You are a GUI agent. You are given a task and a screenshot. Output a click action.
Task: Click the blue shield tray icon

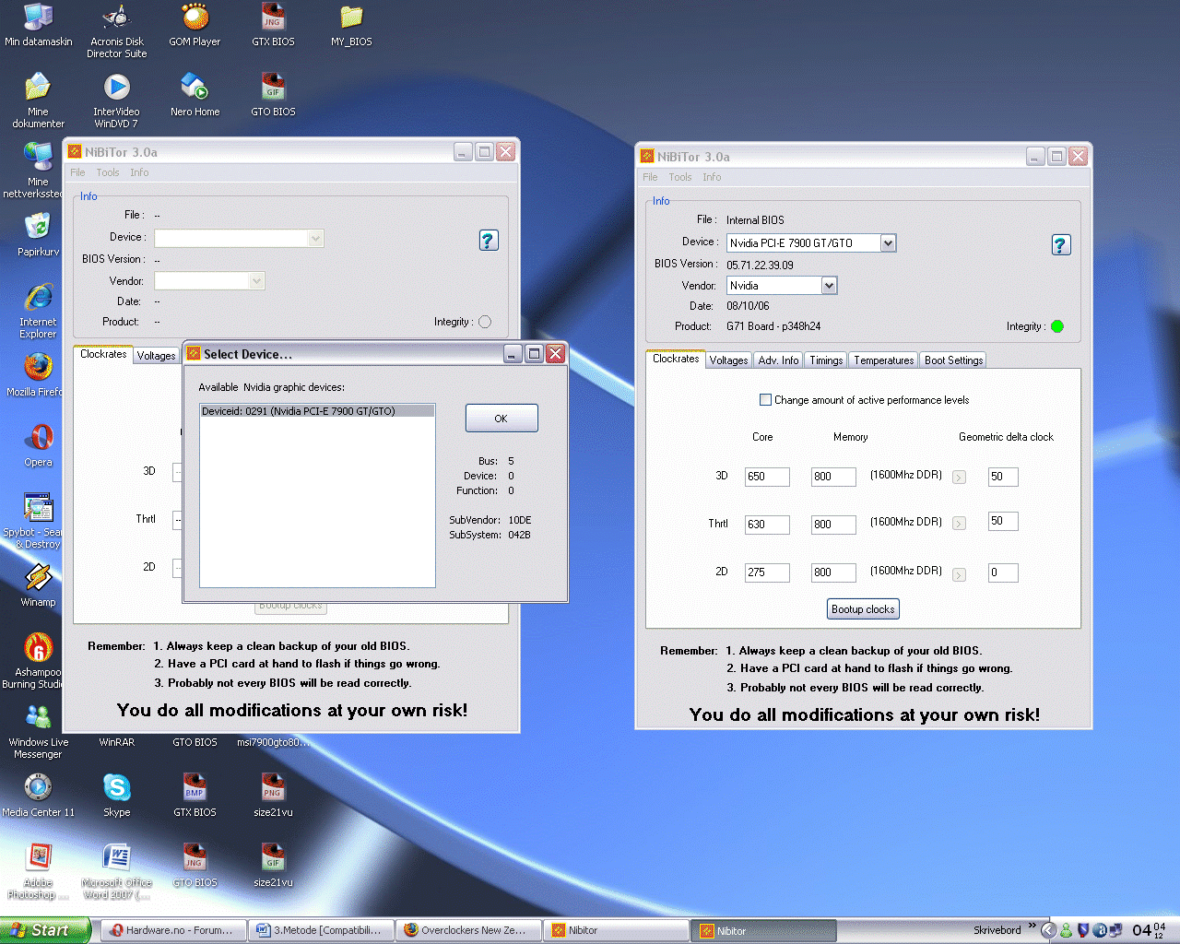coord(1083,930)
